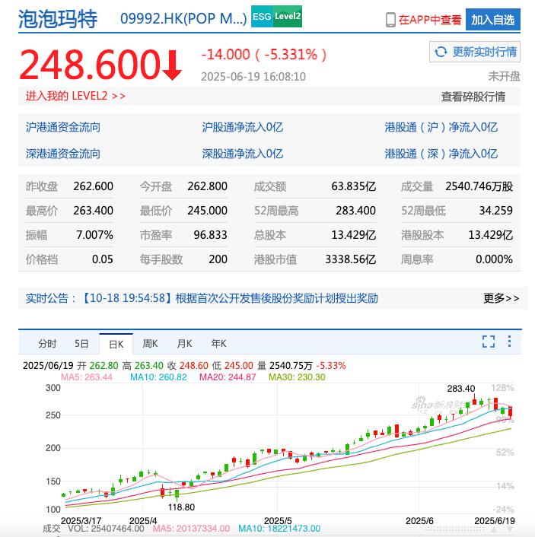
Task: Switch to 5日 chart tab
Action: [81, 344]
